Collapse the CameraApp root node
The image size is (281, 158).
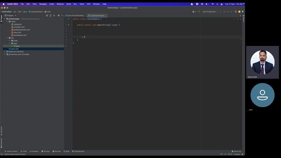click(5, 19)
